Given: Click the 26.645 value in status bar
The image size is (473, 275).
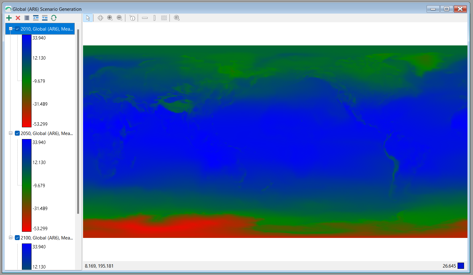Looking at the screenshot, I should tap(449, 266).
